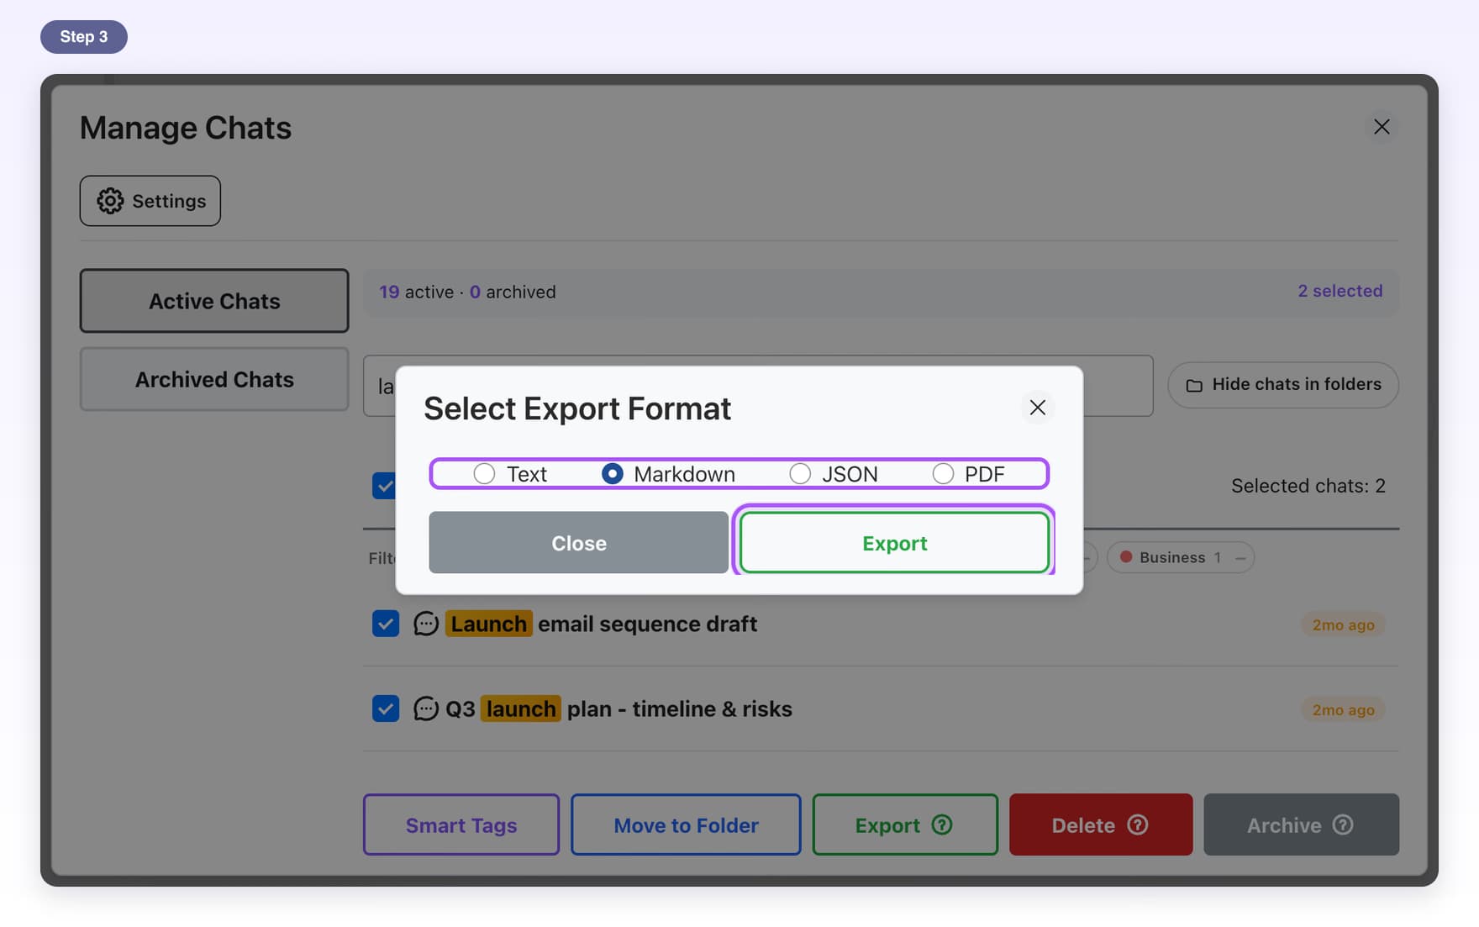Viewport: 1479px width, 927px height.
Task: Select the Markdown export format radio
Action: [x=613, y=474]
